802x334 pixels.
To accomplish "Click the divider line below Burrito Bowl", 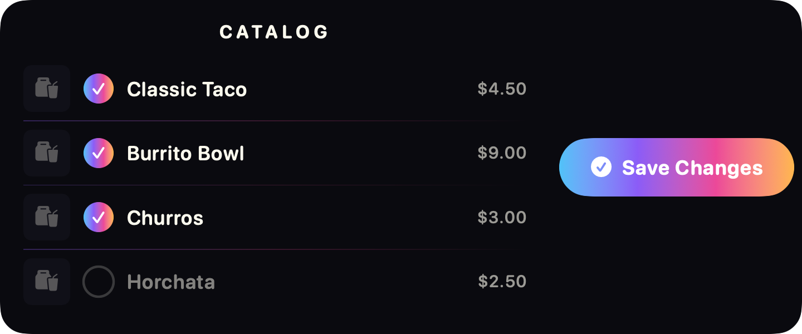I will coord(251,185).
